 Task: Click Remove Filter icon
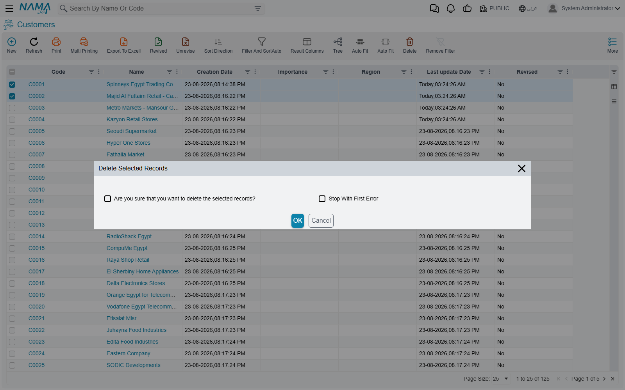[x=441, y=42]
